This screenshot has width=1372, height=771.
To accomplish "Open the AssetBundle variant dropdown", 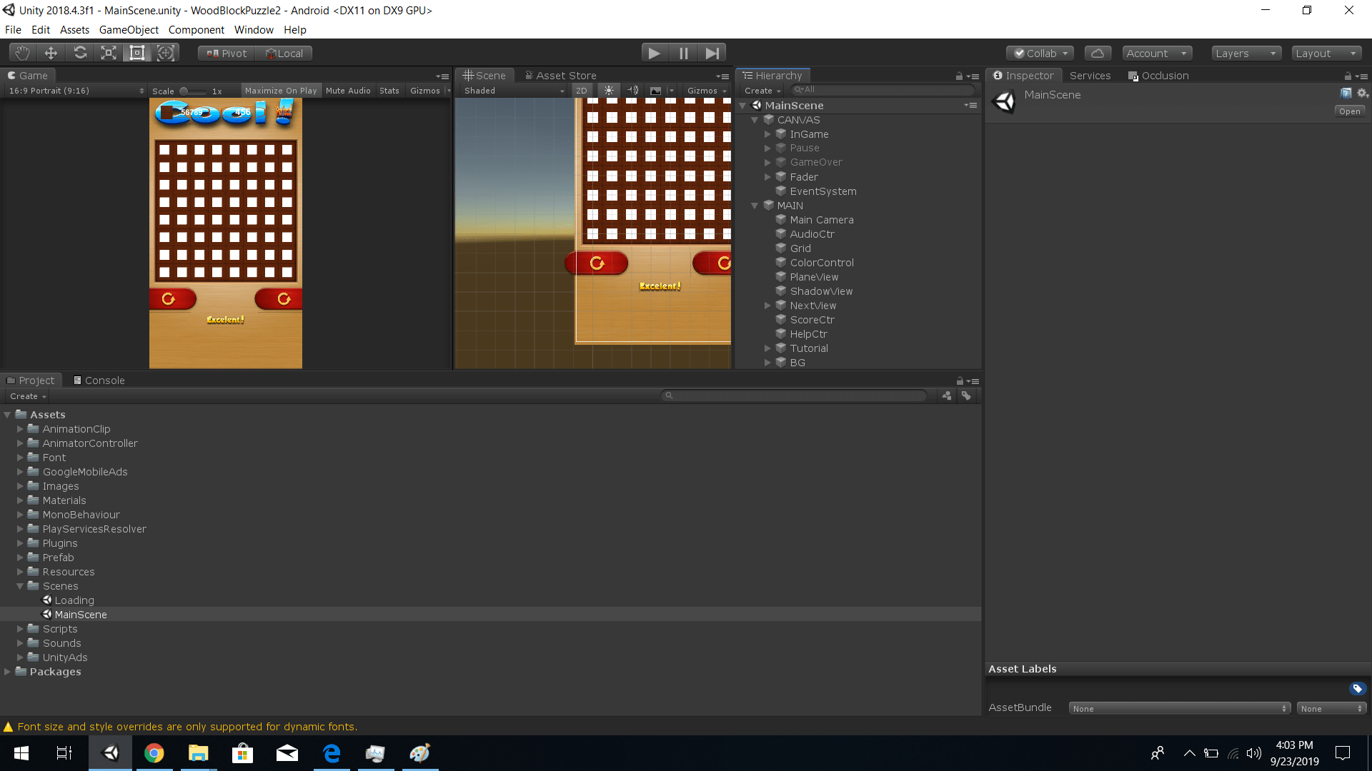I will (x=1332, y=708).
